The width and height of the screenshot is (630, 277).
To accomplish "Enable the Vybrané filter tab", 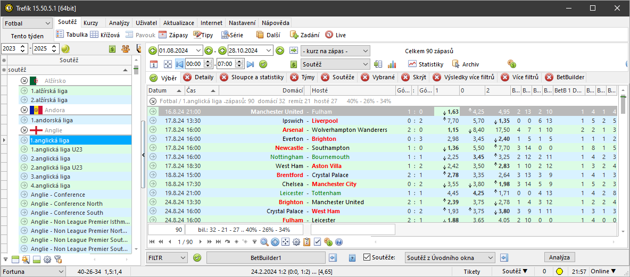I will [379, 77].
